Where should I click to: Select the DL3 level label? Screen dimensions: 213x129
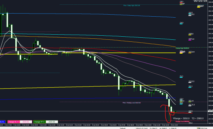181,76
